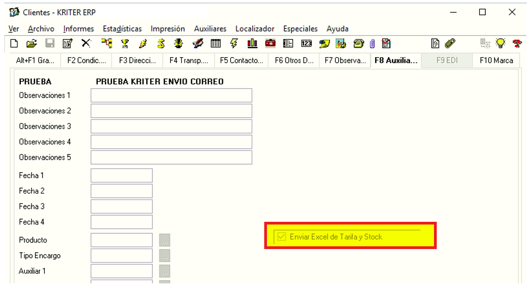Switch to the F5 Contacto tab
The height and width of the screenshot is (285, 529).
(241, 60)
